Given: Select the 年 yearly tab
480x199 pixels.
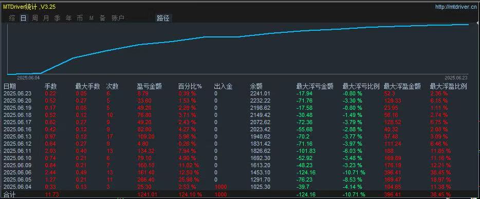Looking at the screenshot, I should (68, 18).
